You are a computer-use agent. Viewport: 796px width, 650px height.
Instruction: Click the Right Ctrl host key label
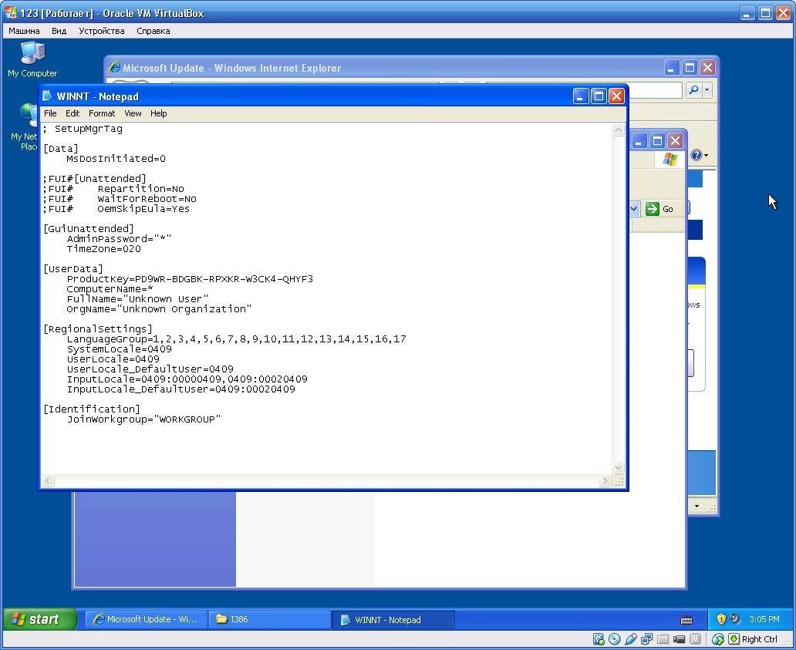pyautogui.click(x=760, y=639)
